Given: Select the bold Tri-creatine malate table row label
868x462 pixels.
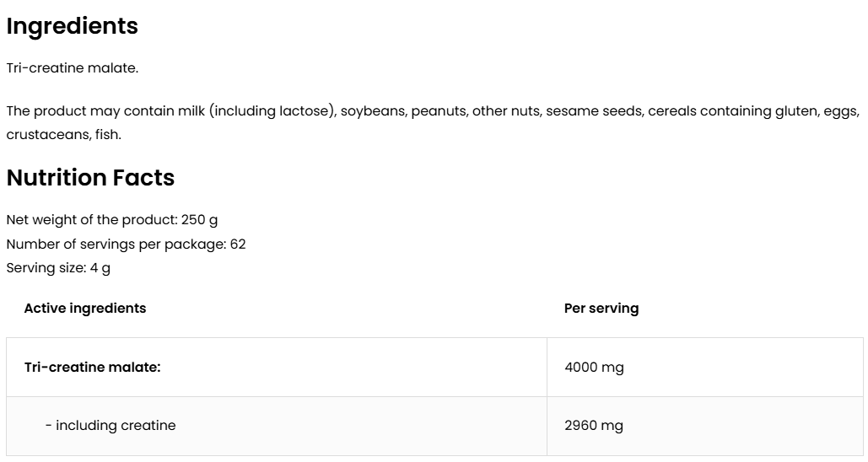Looking at the screenshot, I should (x=92, y=368).
